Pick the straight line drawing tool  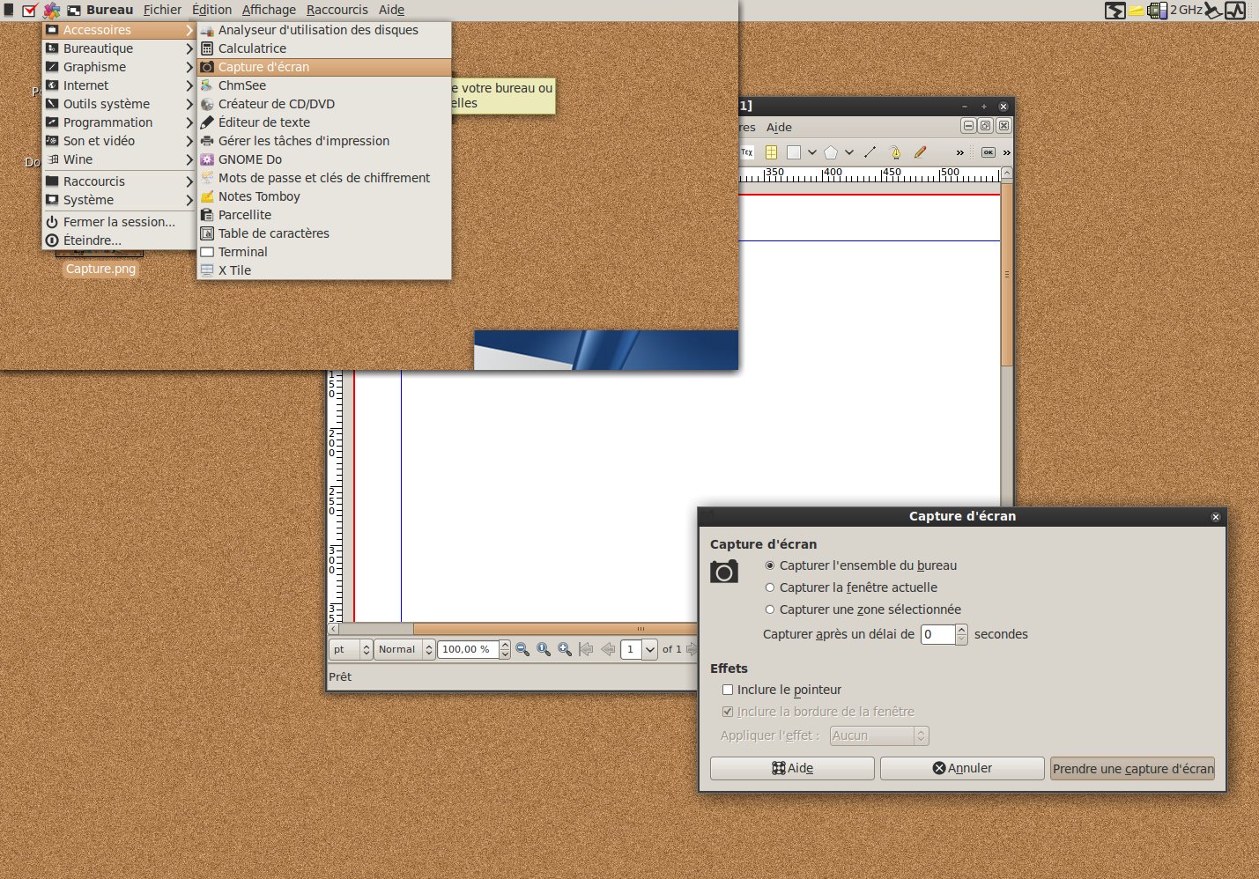pyautogui.click(x=870, y=152)
